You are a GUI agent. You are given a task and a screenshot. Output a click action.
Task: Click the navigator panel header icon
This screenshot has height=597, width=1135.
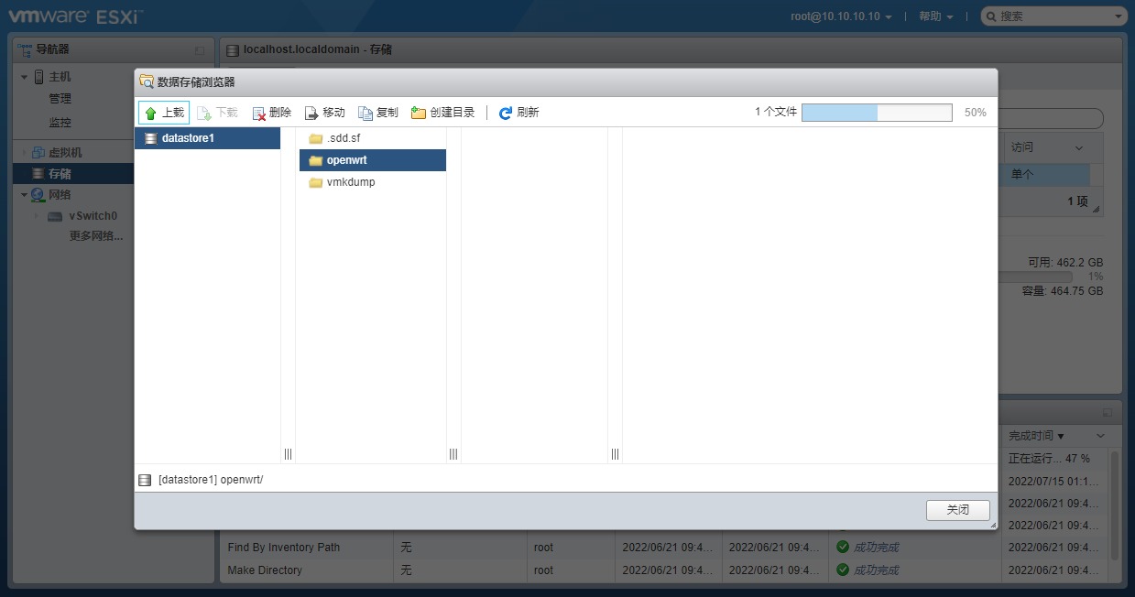[x=25, y=49]
